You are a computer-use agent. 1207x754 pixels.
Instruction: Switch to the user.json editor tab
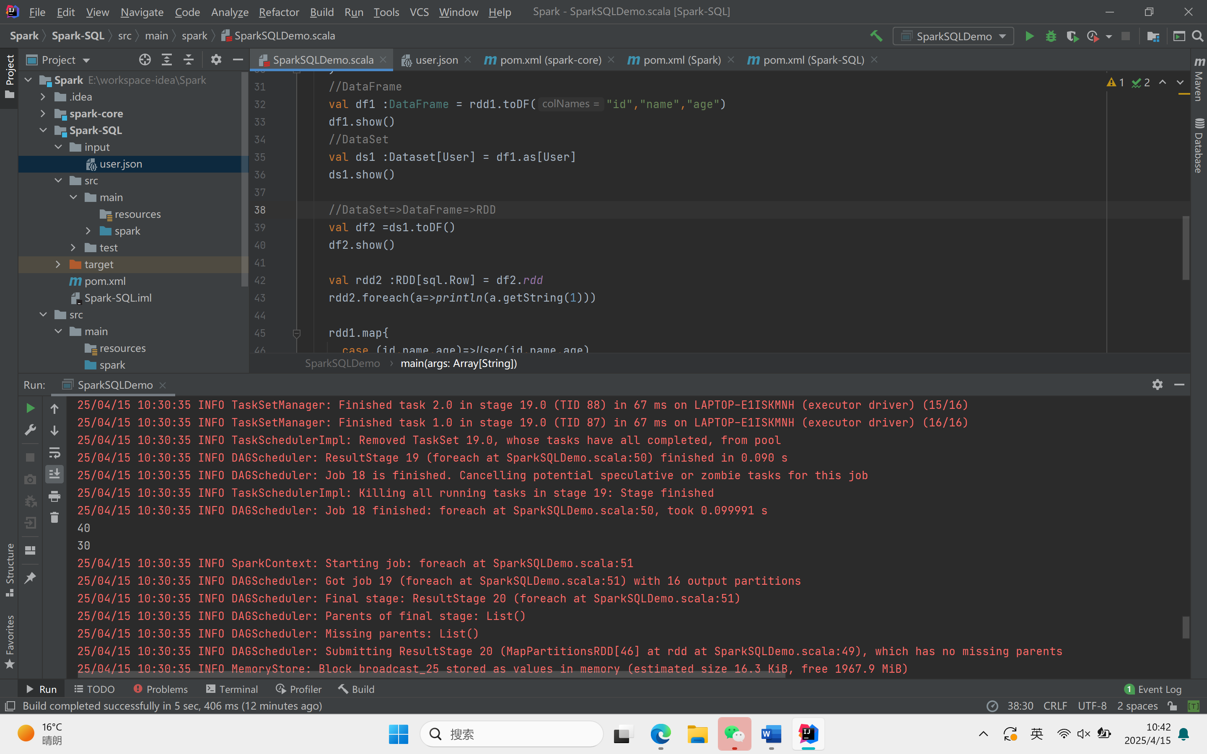click(436, 60)
